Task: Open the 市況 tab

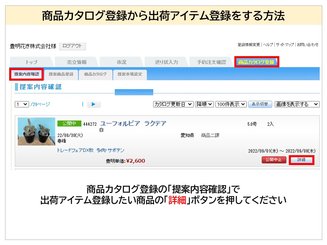Action: pos(121,62)
